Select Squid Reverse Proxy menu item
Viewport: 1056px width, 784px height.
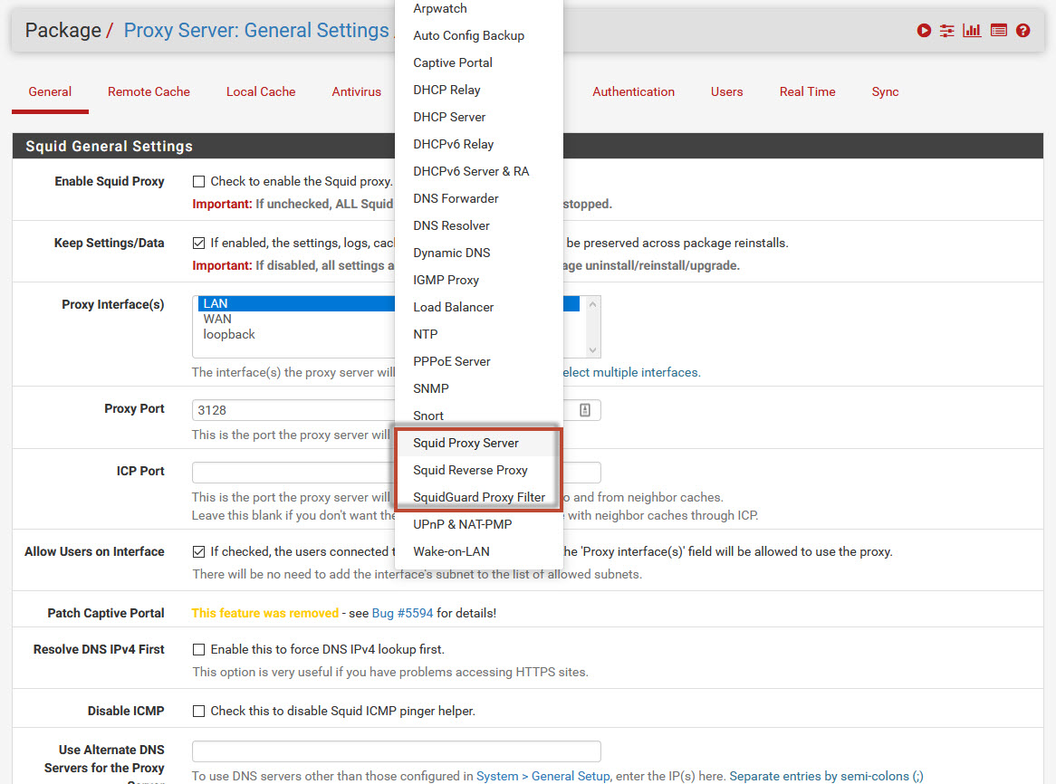click(479, 470)
